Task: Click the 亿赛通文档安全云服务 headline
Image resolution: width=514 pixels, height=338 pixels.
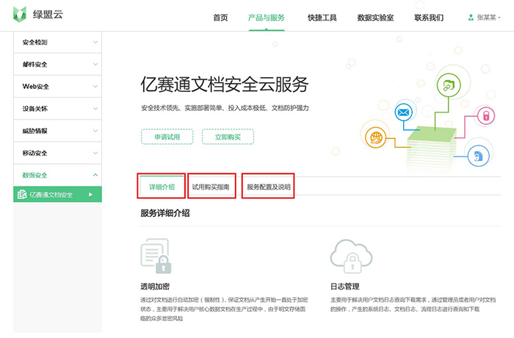Action: click(225, 84)
